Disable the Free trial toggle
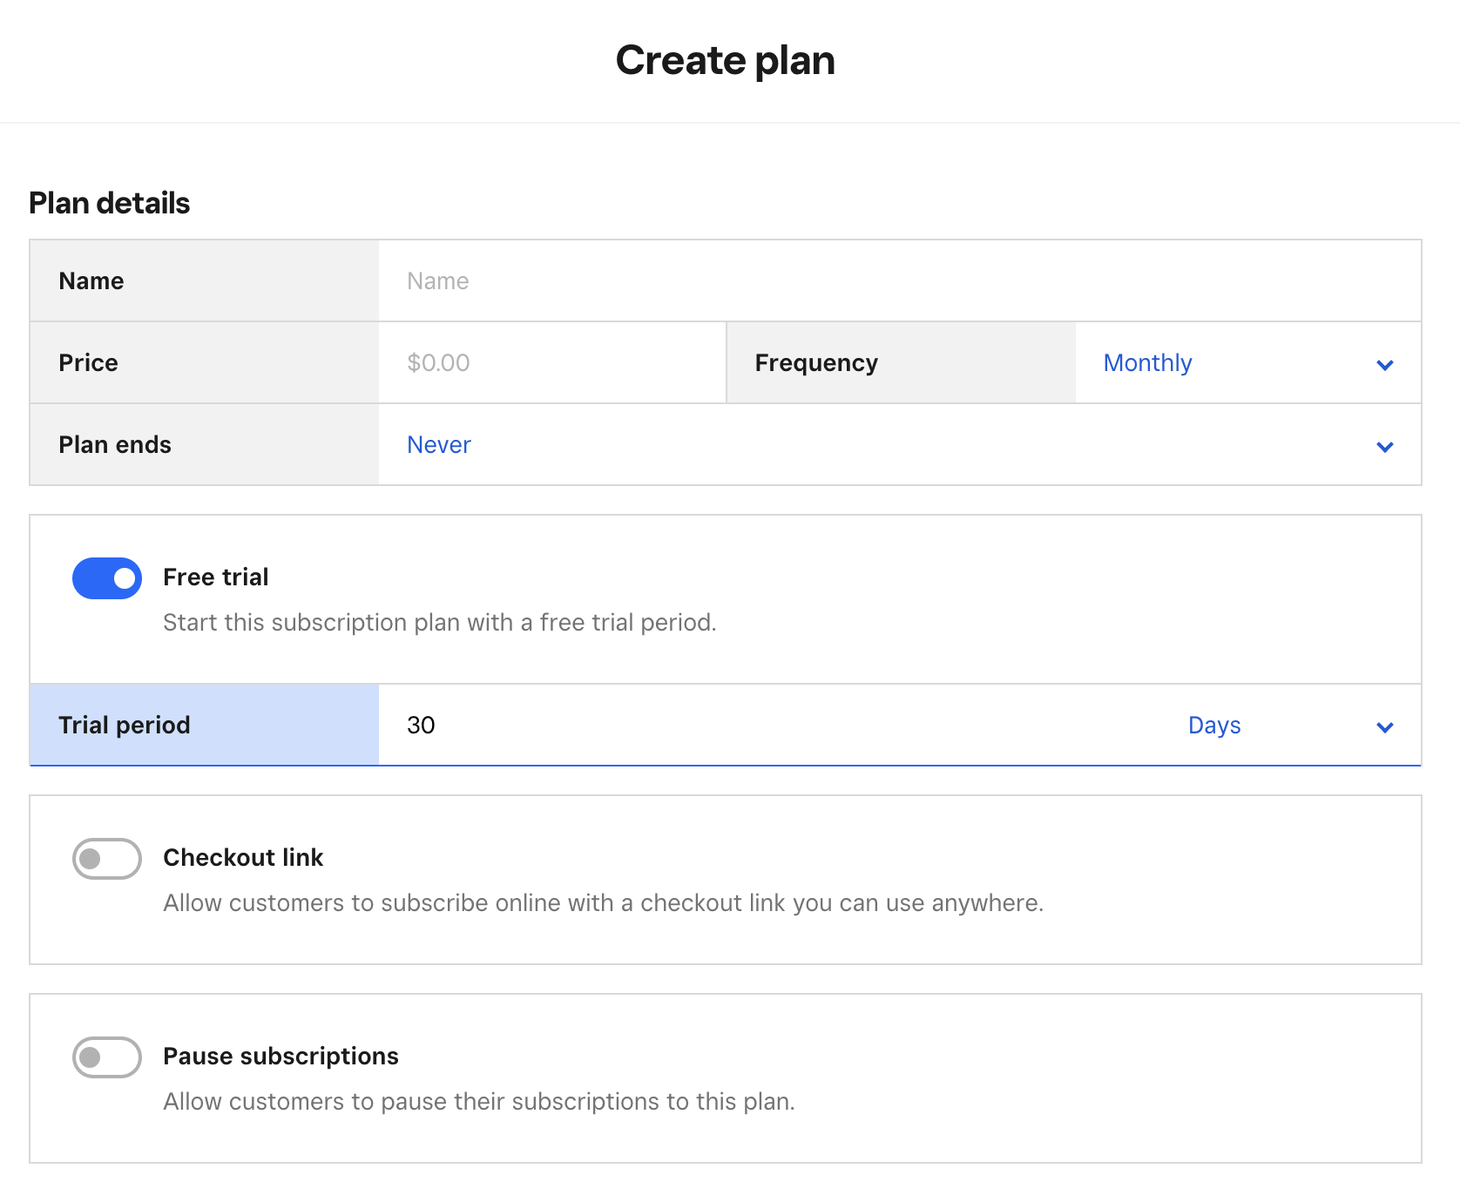1460x1202 pixels. point(107,578)
